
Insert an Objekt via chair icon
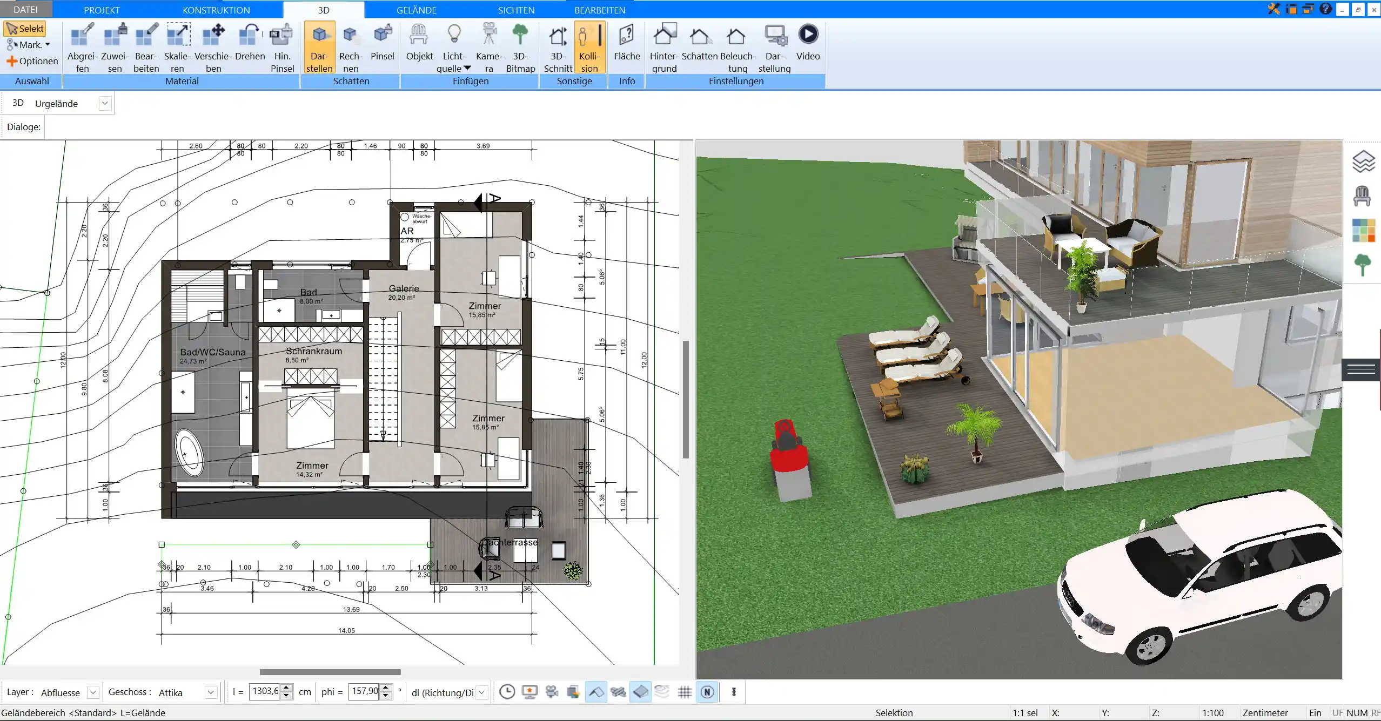pos(419,42)
